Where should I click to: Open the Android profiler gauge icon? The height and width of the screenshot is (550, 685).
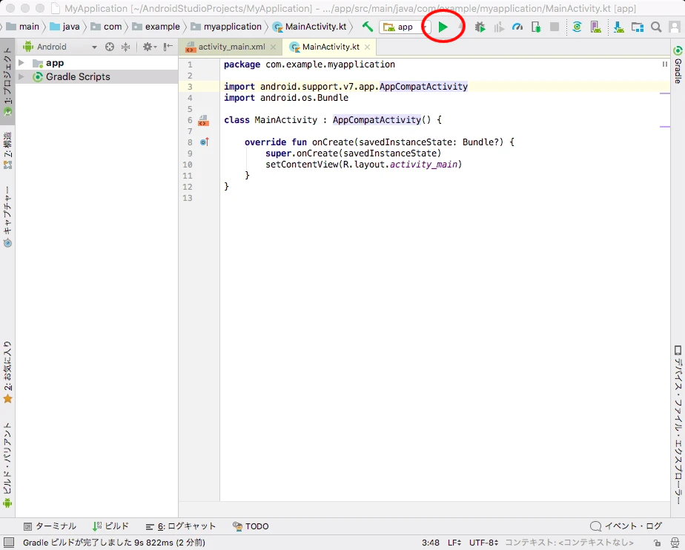[517, 27]
